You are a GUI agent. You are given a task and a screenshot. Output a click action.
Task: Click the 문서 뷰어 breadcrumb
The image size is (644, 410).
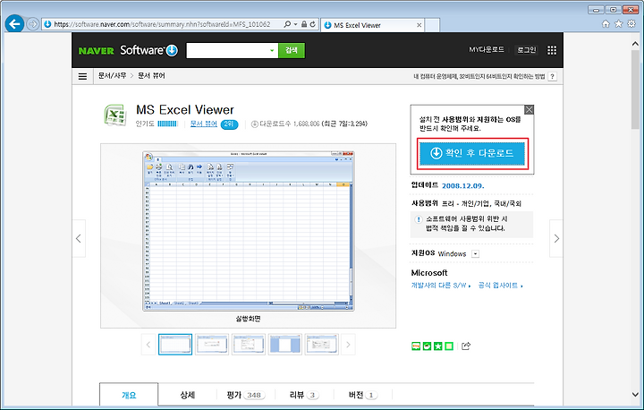pos(151,76)
